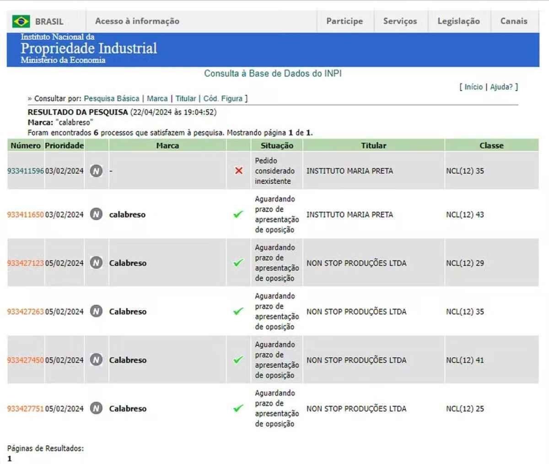
Task: Click 'Consulta à Base de Dados do INPI' heading
Action: point(273,73)
